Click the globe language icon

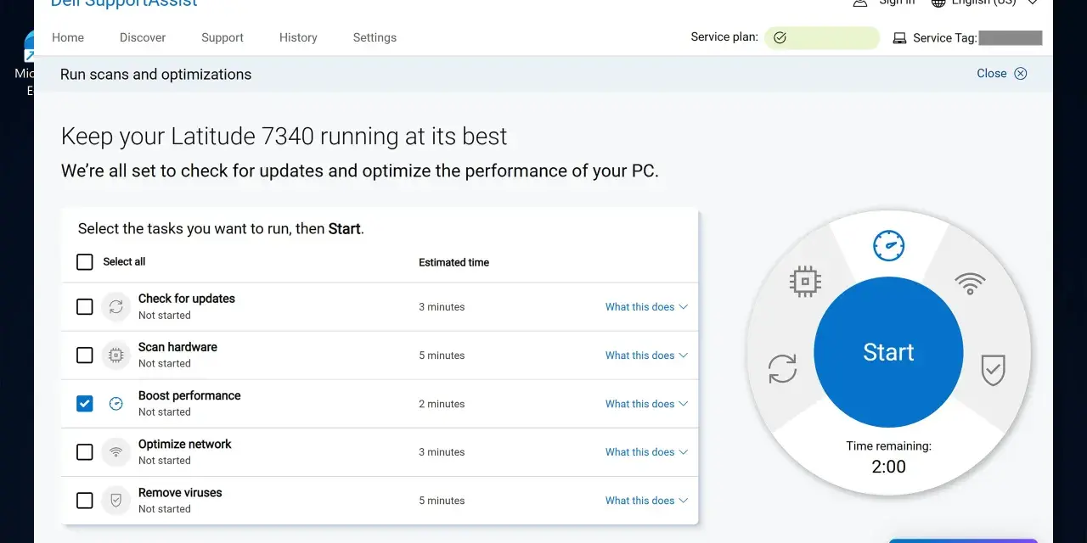938,3
